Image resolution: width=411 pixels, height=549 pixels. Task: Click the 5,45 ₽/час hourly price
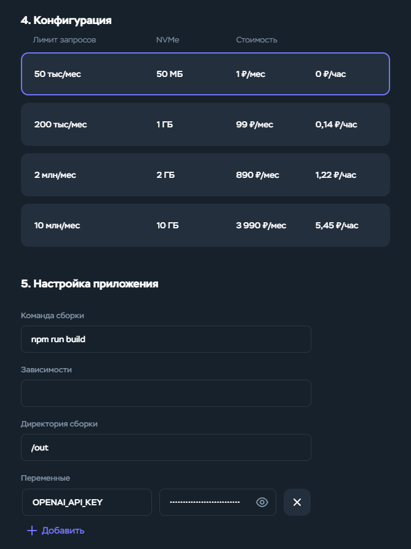pyautogui.click(x=337, y=225)
